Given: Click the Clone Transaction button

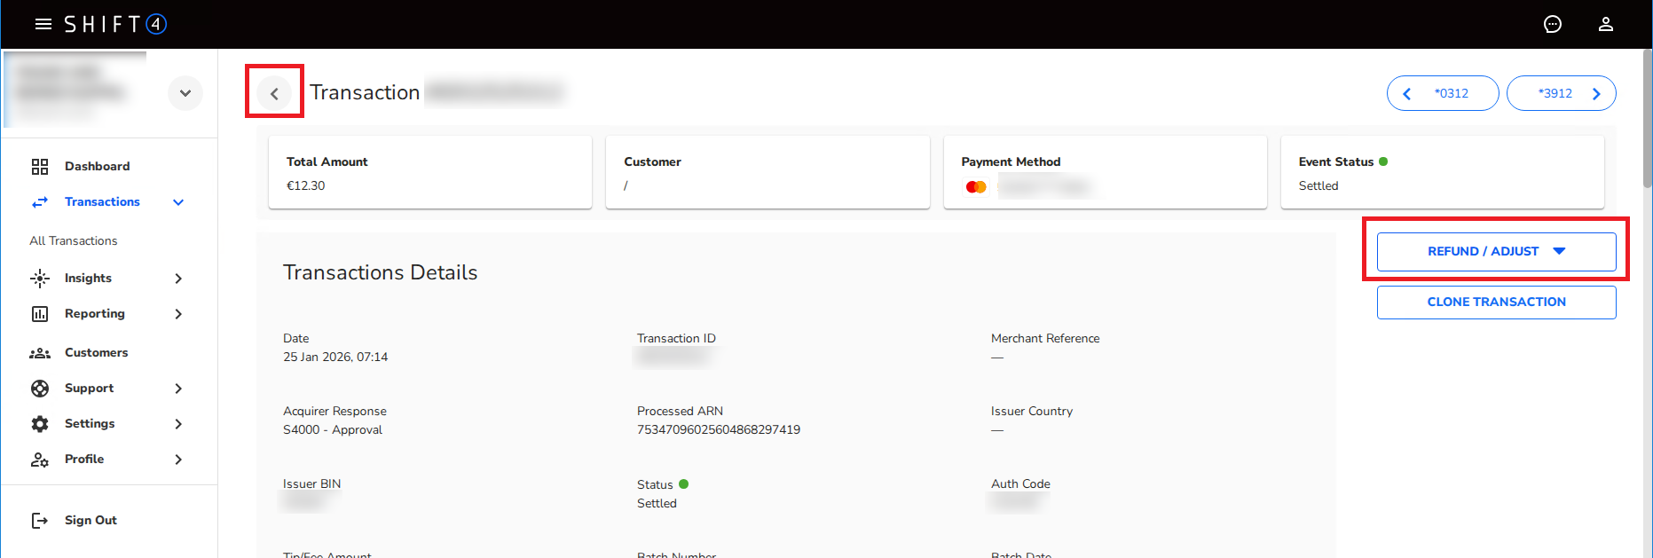Looking at the screenshot, I should point(1496,303).
